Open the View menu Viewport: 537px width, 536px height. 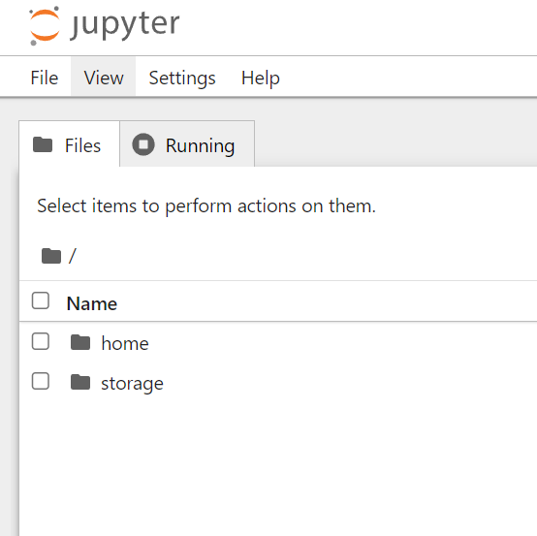click(104, 78)
